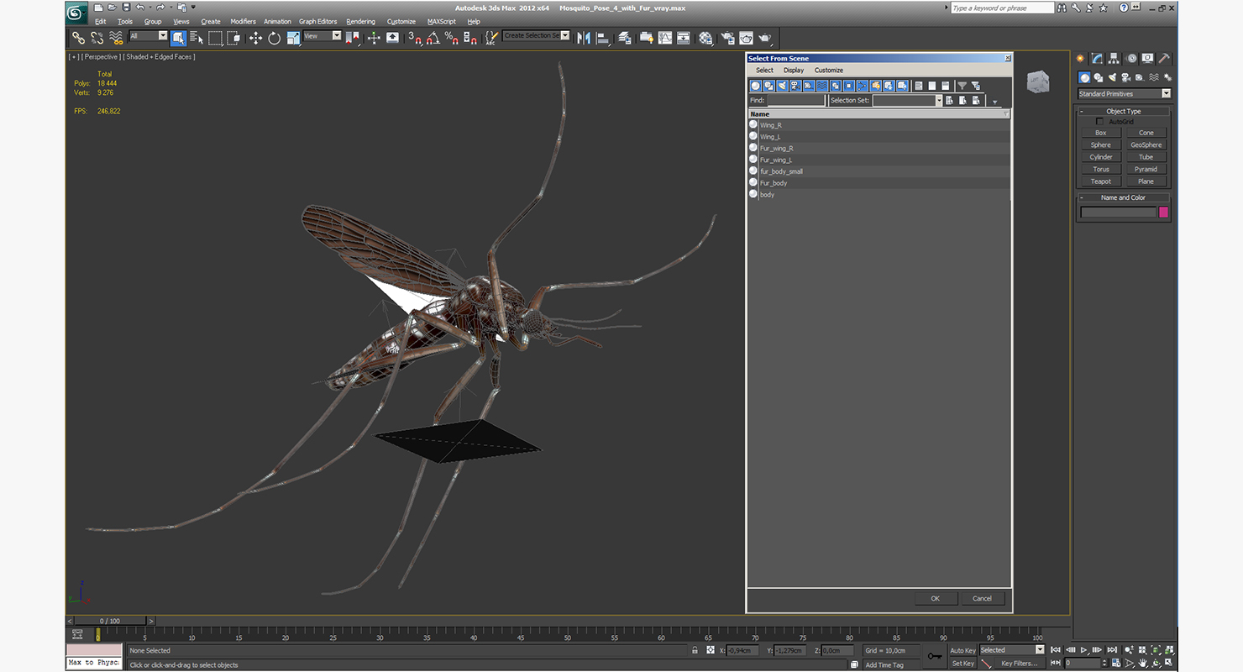
Task: Open the Create Selection Set dropdown
Action: tap(565, 35)
